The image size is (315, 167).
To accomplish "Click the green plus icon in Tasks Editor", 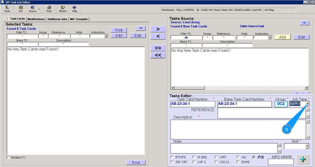I will (303, 160).
